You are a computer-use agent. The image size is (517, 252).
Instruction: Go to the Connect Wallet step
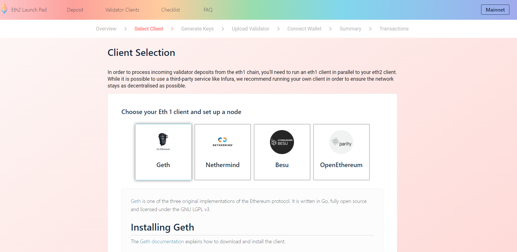304,29
